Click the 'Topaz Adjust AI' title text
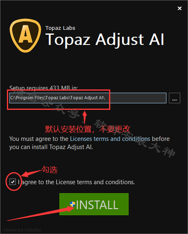This screenshot has height=234, width=188. coord(105,40)
